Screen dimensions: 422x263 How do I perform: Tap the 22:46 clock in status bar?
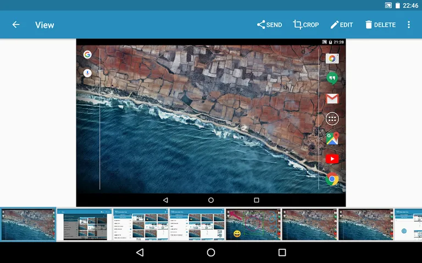(410, 5)
